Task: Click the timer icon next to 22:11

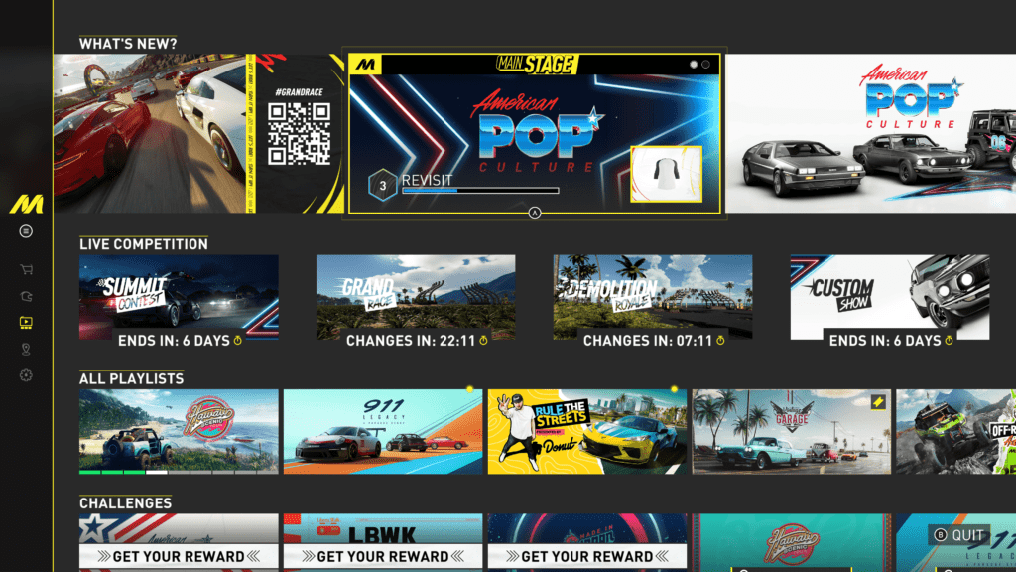Action: 483,341
